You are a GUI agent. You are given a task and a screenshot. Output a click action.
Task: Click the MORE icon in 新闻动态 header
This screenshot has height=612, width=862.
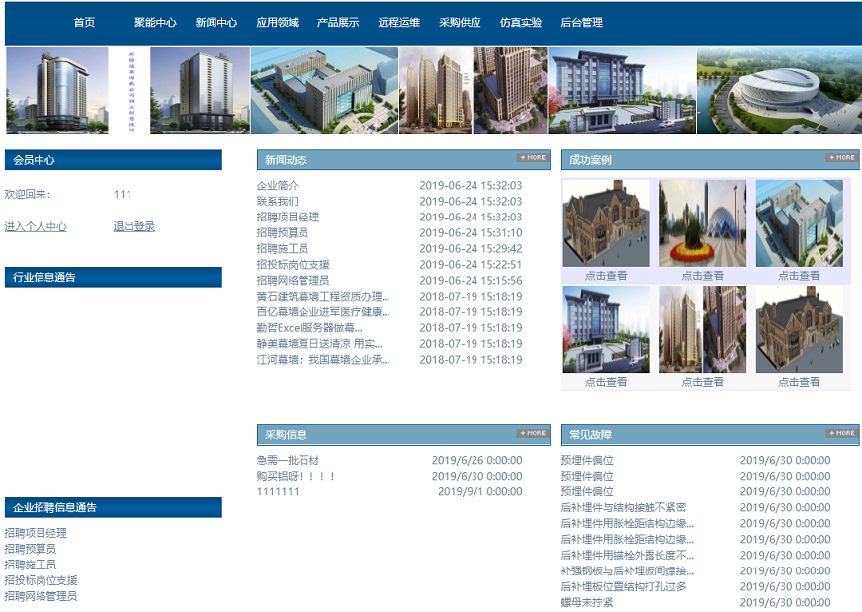pyautogui.click(x=532, y=158)
